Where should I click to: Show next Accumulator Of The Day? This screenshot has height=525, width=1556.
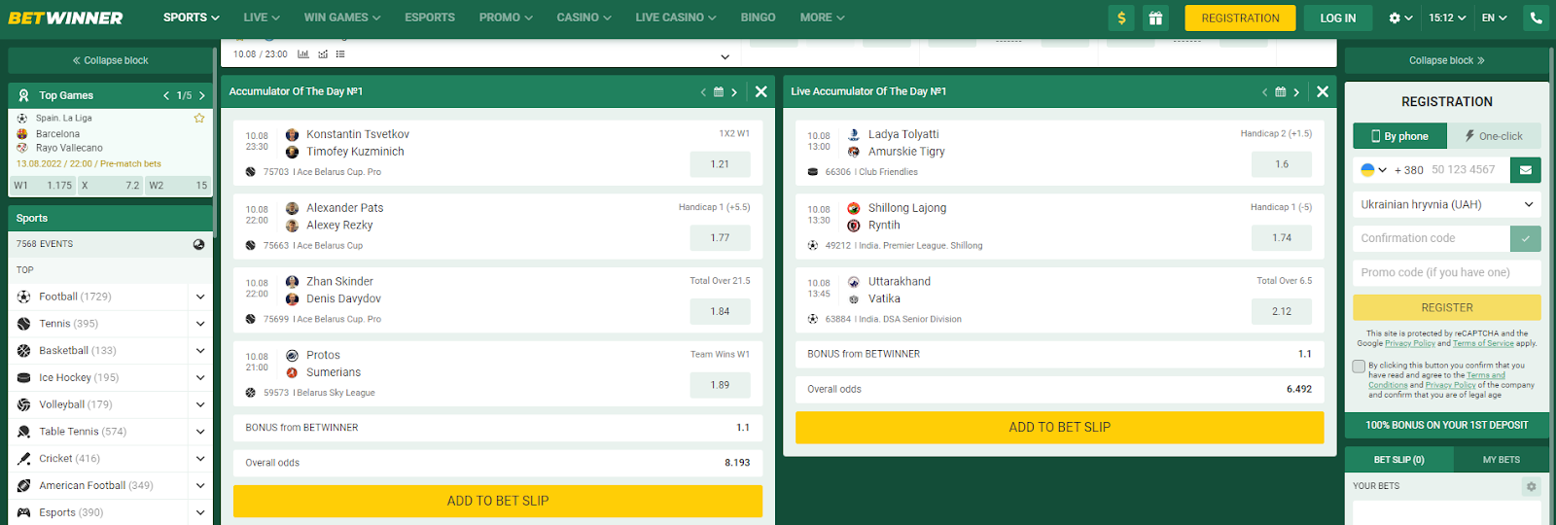pos(734,91)
